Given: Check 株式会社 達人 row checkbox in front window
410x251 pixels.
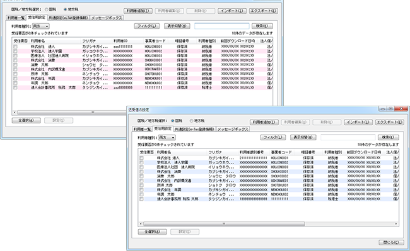Looking at the screenshot, I should 141,158.
